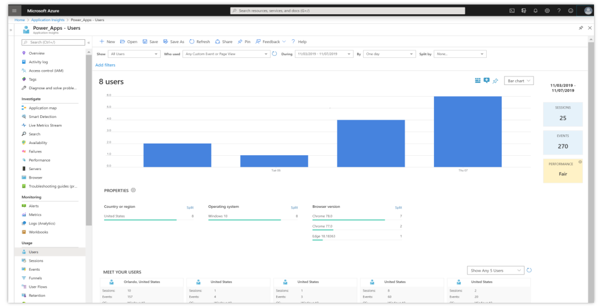The width and height of the screenshot is (598, 308).
Task: Click the properties settings gear icon
Action: pos(133,190)
